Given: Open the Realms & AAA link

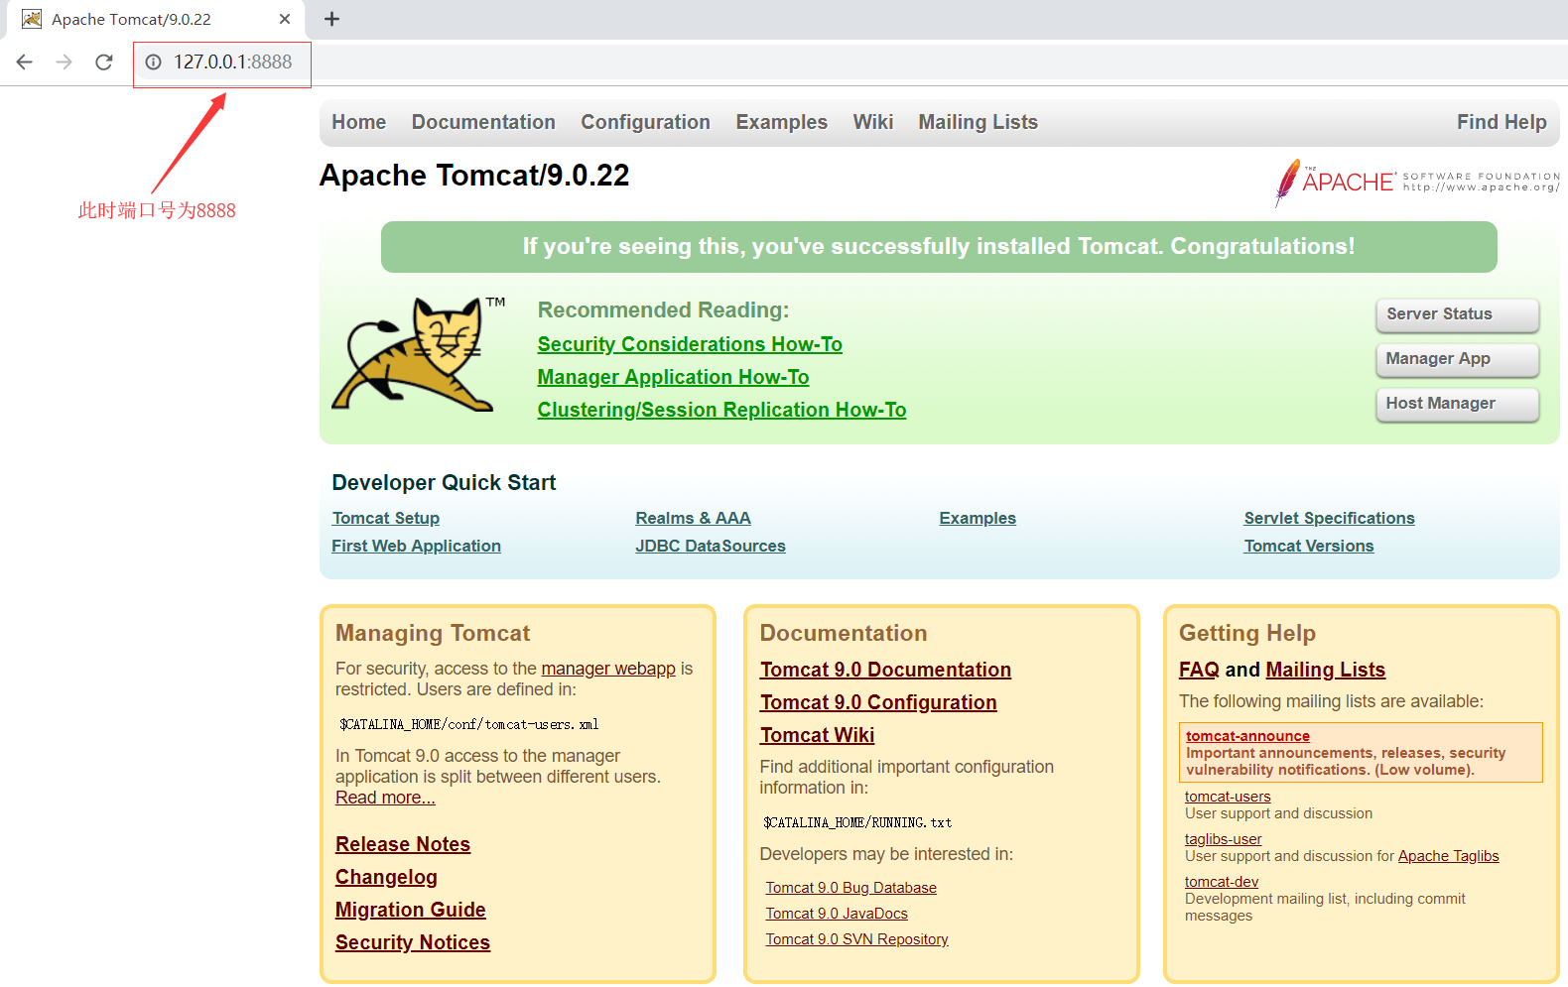Looking at the screenshot, I should pyautogui.click(x=693, y=518).
